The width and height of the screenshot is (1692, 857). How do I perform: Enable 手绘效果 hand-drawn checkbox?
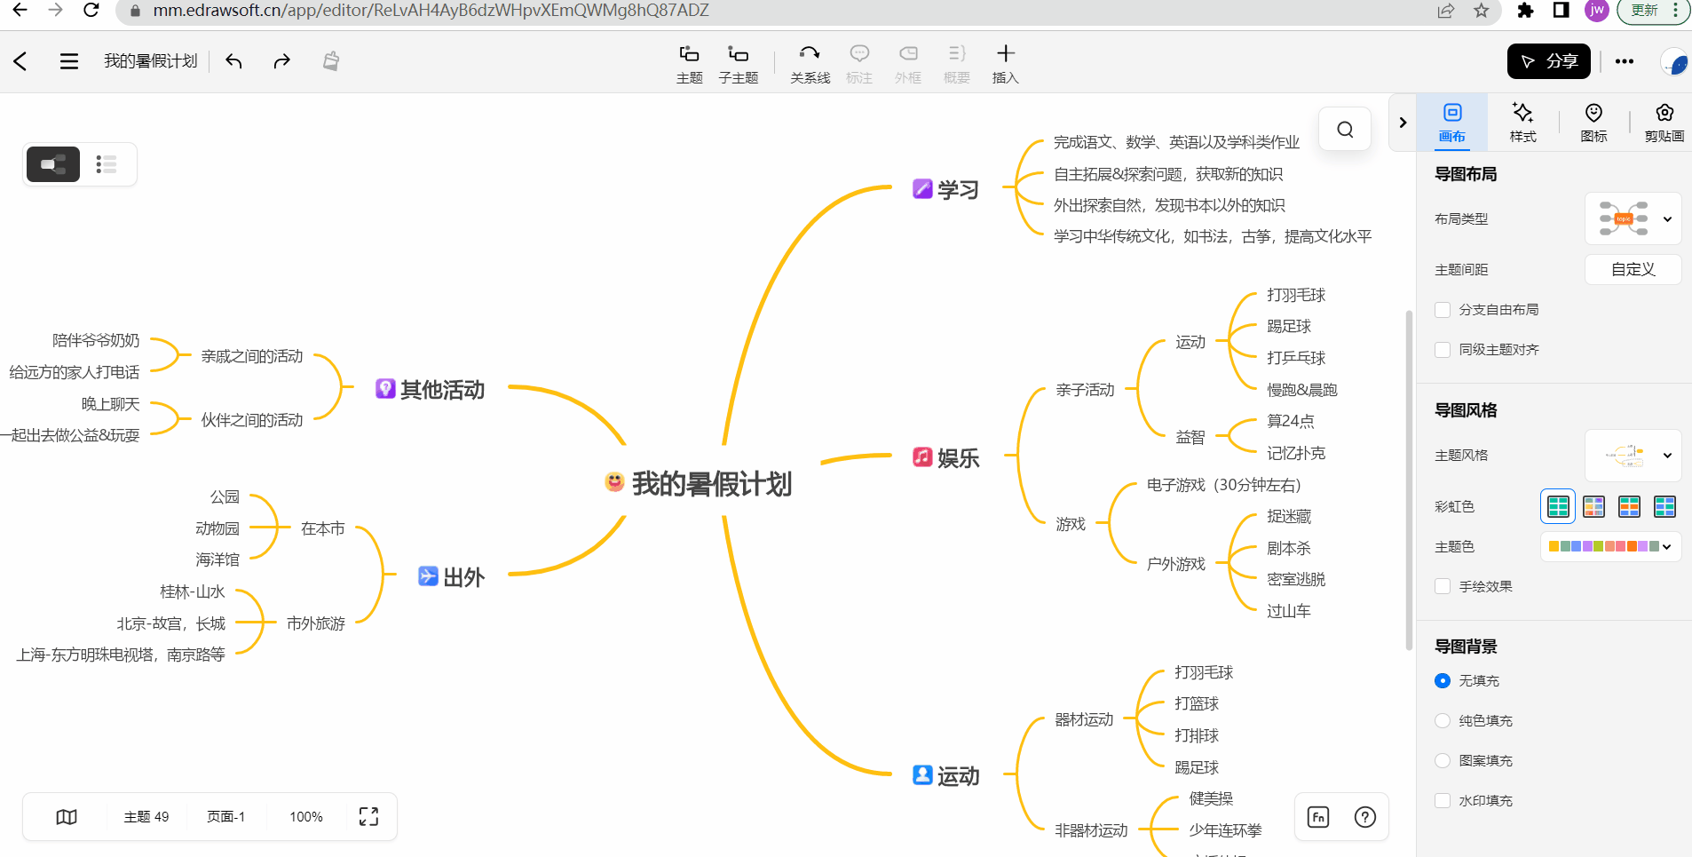click(x=1443, y=586)
